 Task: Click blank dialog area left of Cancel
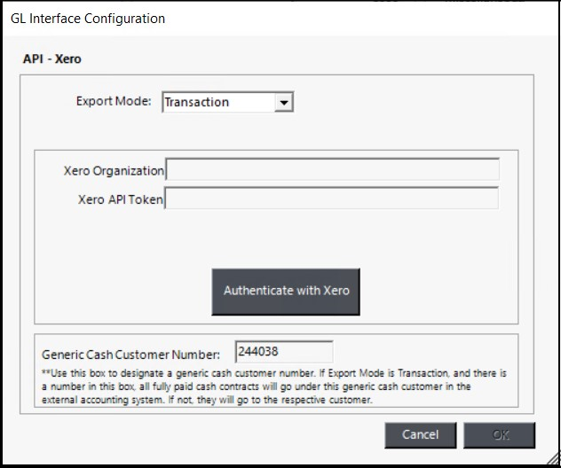(x=204, y=434)
